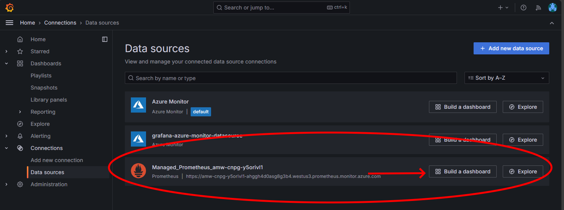
Task: Click the Starred star icon
Action: click(x=20, y=51)
